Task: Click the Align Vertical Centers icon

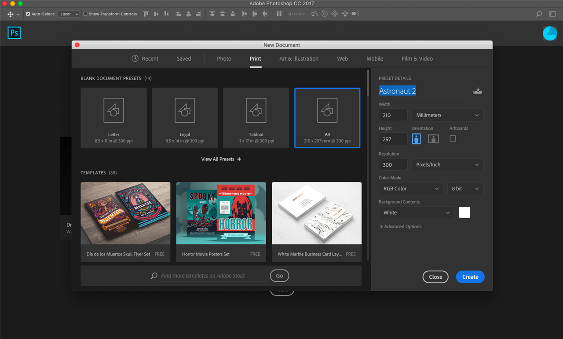Action: point(156,14)
